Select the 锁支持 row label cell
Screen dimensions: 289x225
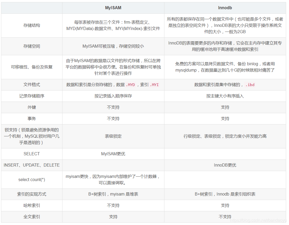point(32,136)
